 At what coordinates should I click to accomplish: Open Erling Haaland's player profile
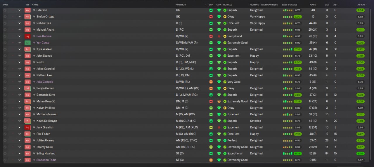46,154
